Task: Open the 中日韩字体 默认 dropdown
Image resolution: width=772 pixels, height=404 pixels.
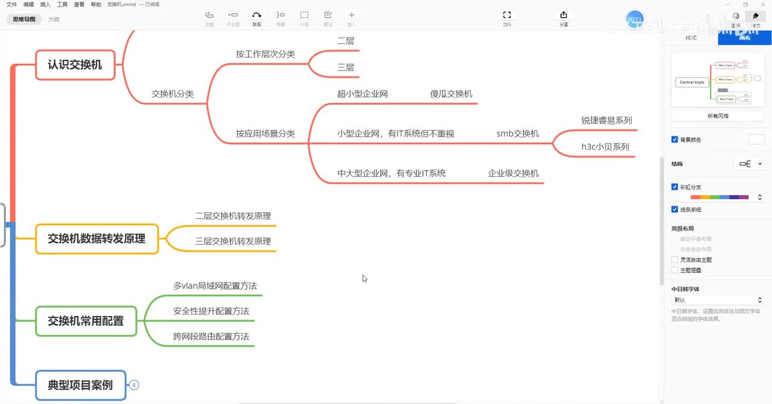Action: 718,300
